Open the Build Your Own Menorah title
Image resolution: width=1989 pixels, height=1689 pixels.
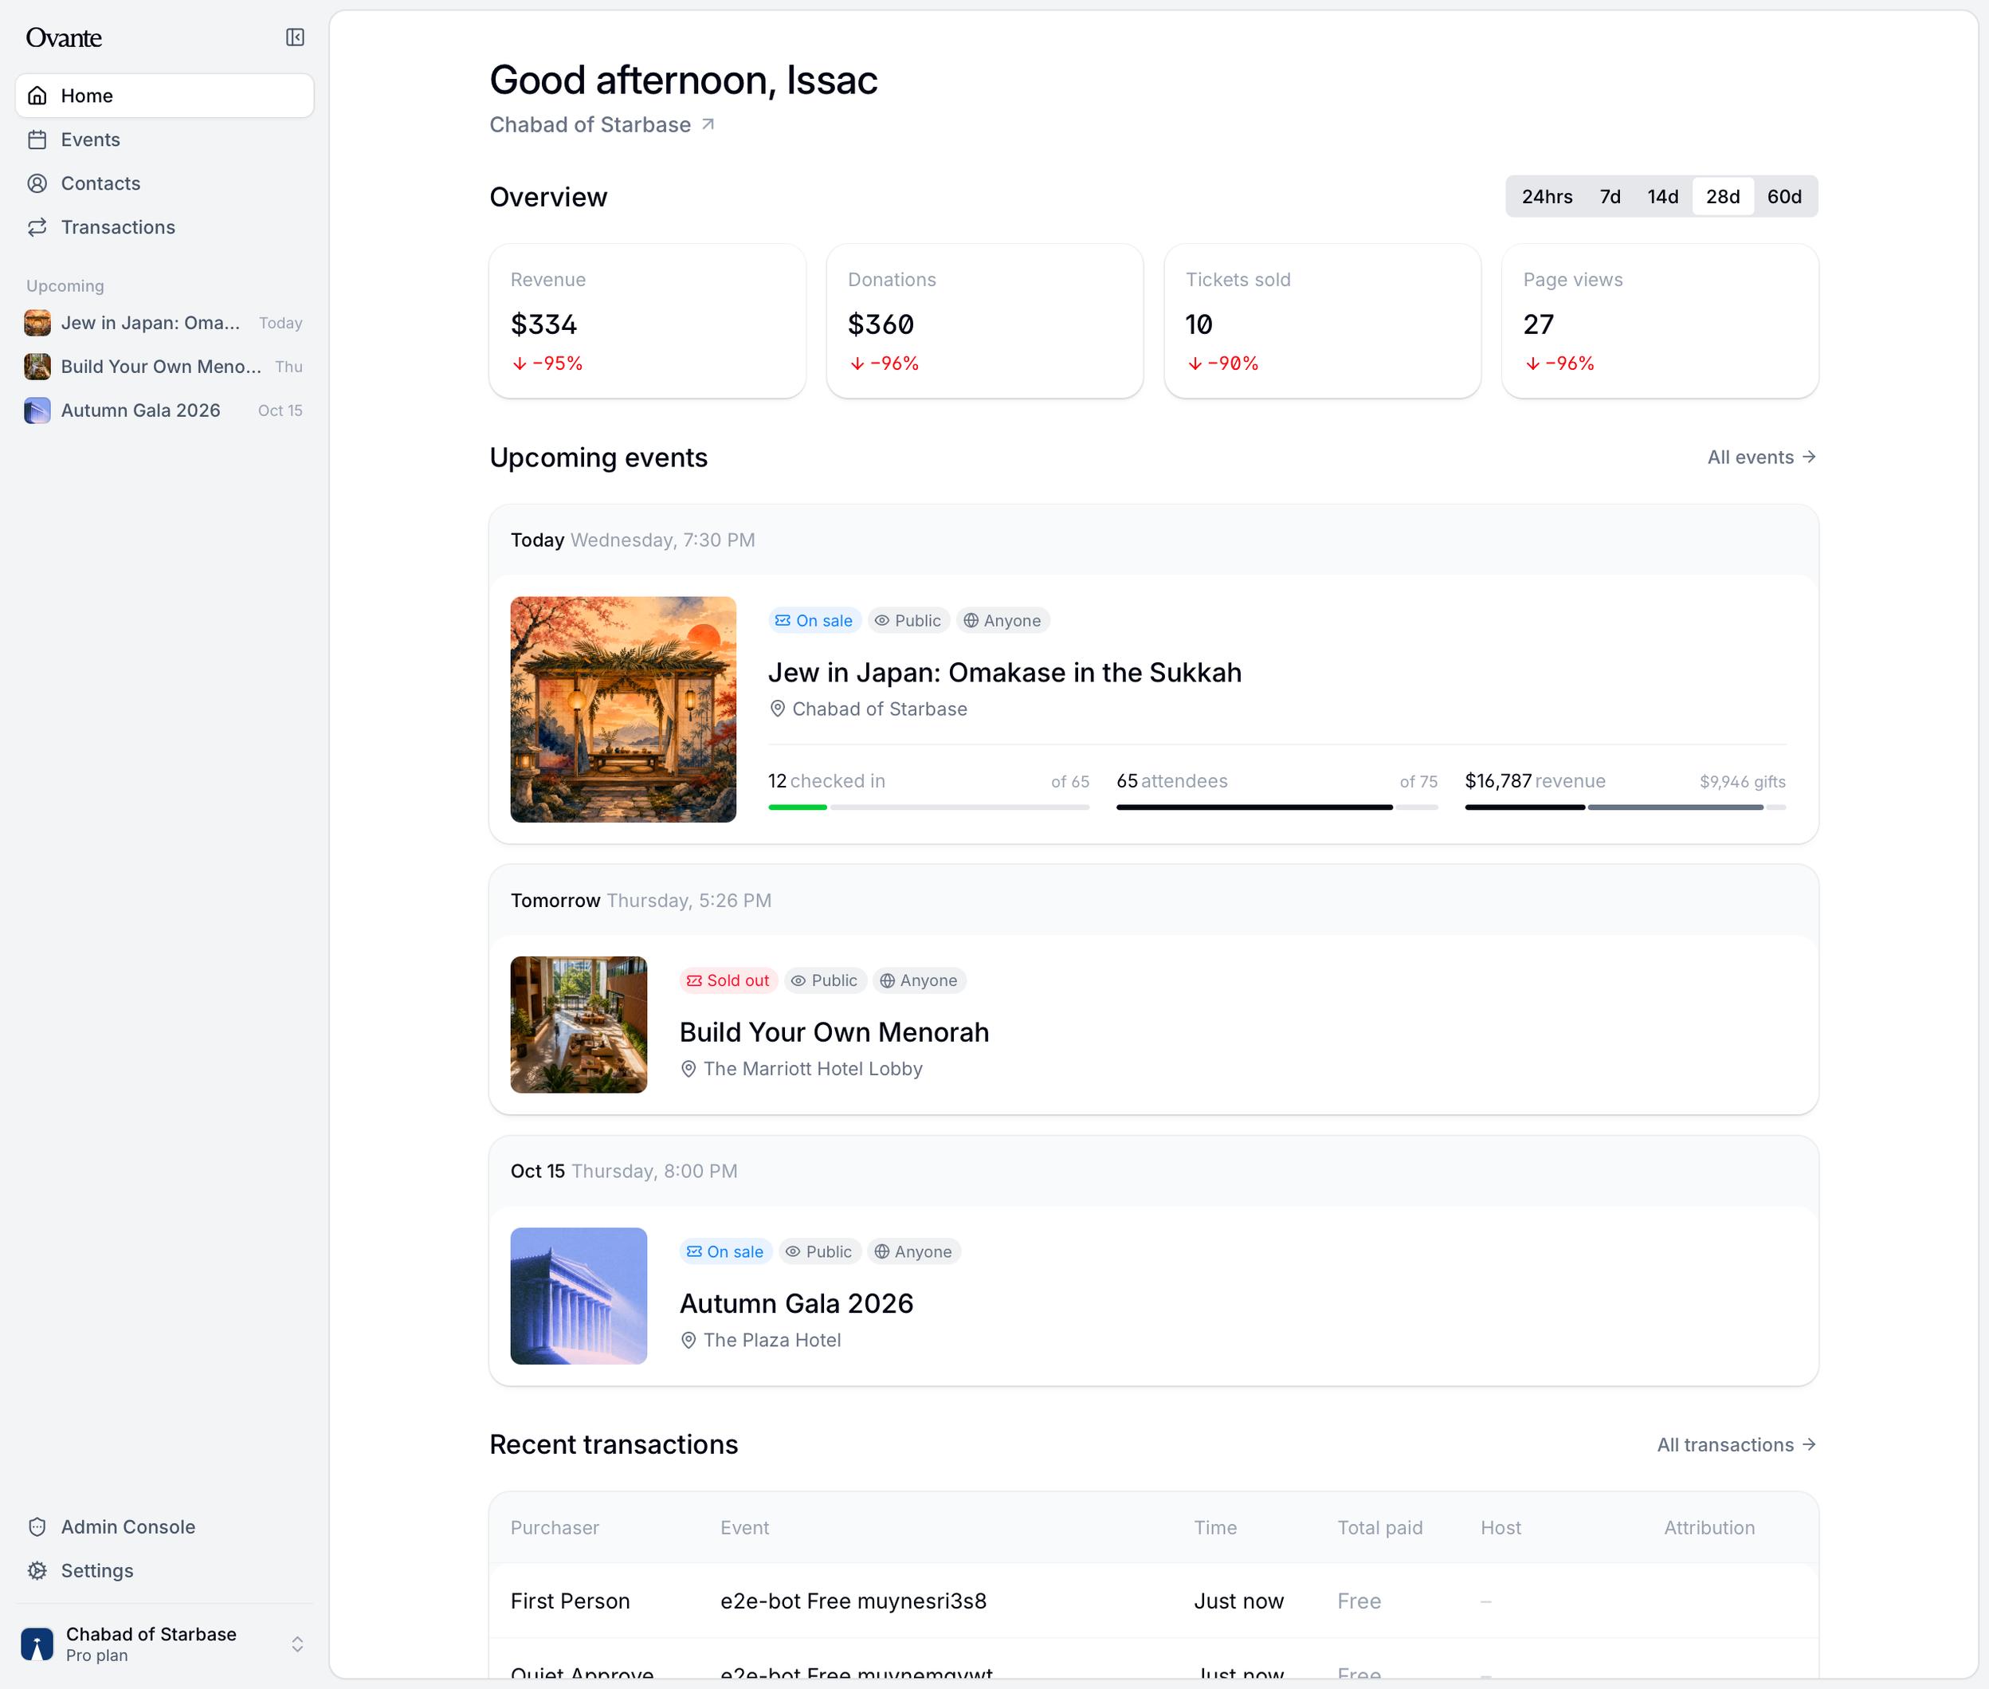834,1032
